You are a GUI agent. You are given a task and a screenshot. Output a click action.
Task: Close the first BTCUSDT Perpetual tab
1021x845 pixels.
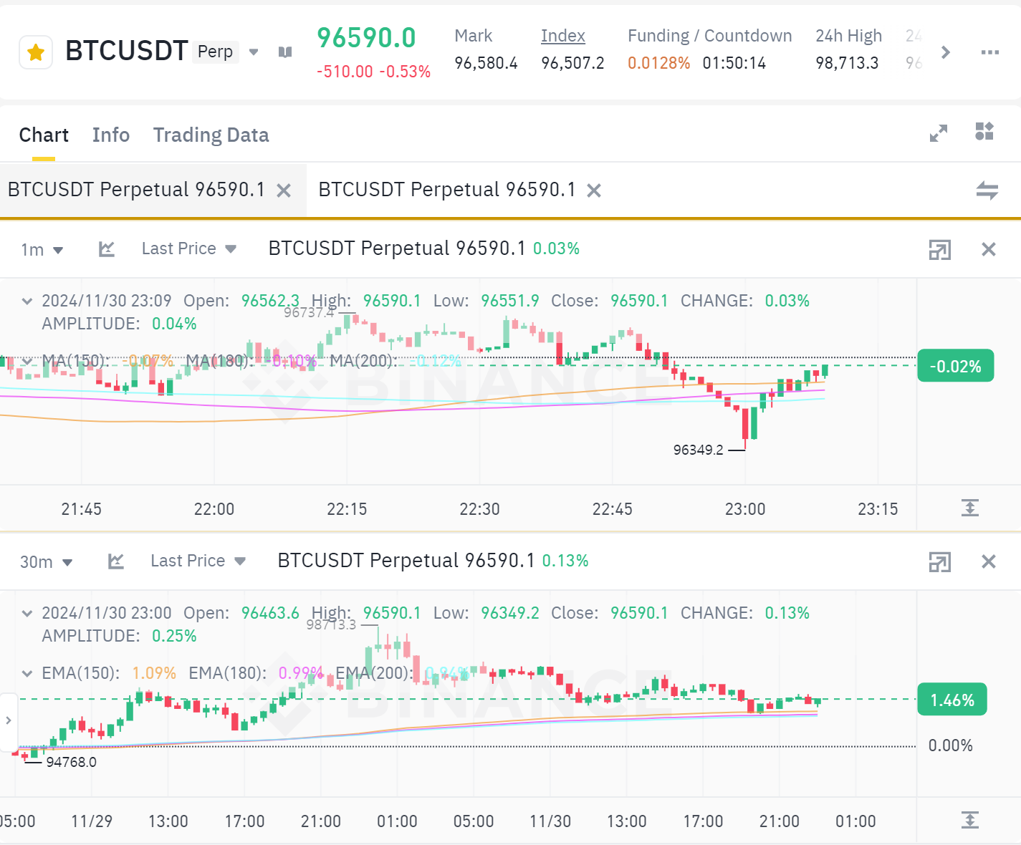[284, 190]
